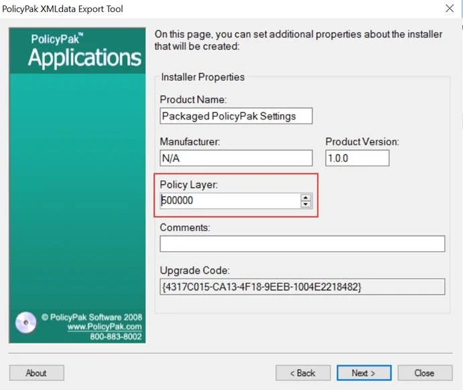Click the PolicyPak XMLdata Export Tool title bar
The image size is (463, 390).
201,9
